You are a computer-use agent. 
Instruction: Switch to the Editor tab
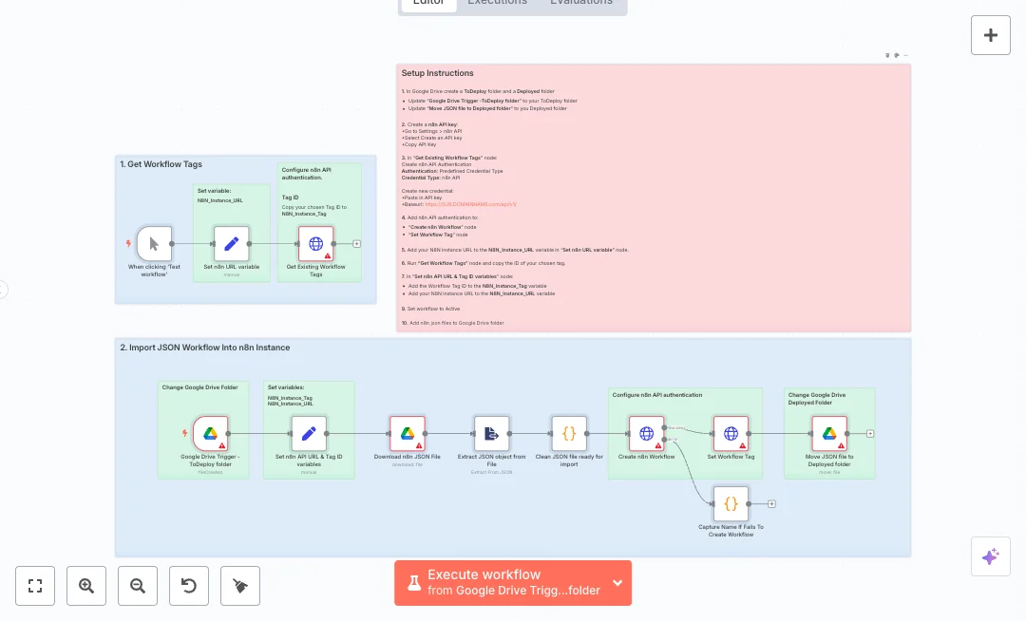point(428,3)
